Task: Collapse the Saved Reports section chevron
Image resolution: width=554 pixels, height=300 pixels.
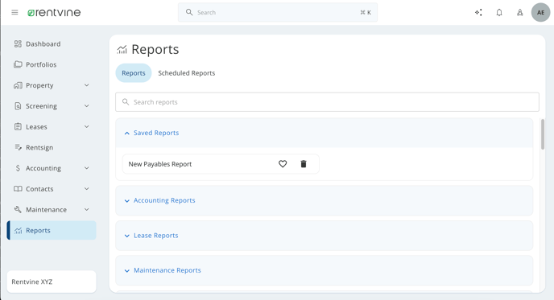Action: coord(127,133)
